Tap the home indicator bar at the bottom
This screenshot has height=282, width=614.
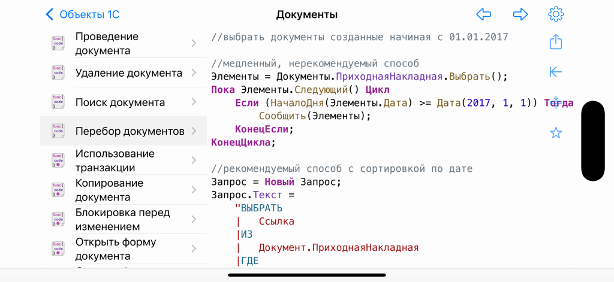(306, 275)
